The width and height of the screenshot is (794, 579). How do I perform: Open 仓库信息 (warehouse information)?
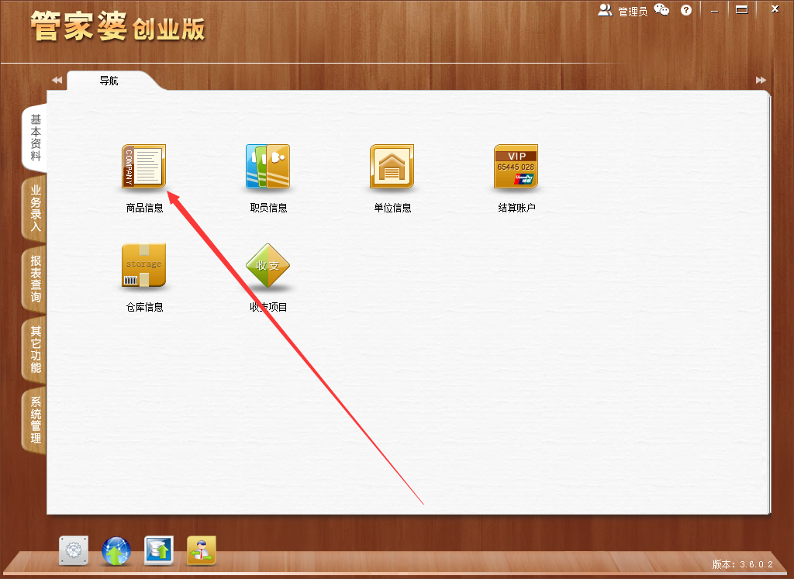click(x=143, y=265)
